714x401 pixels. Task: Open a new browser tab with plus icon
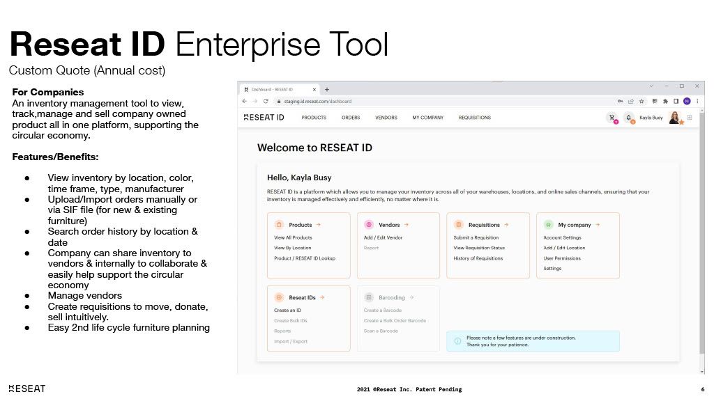pyautogui.click(x=327, y=90)
